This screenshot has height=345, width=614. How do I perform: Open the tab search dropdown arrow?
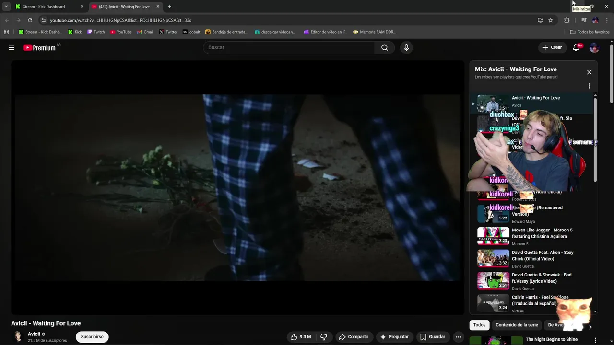point(6,7)
